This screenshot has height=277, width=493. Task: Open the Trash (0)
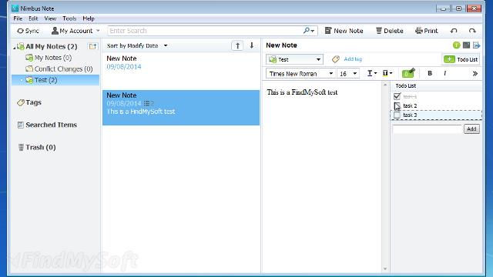click(41, 147)
